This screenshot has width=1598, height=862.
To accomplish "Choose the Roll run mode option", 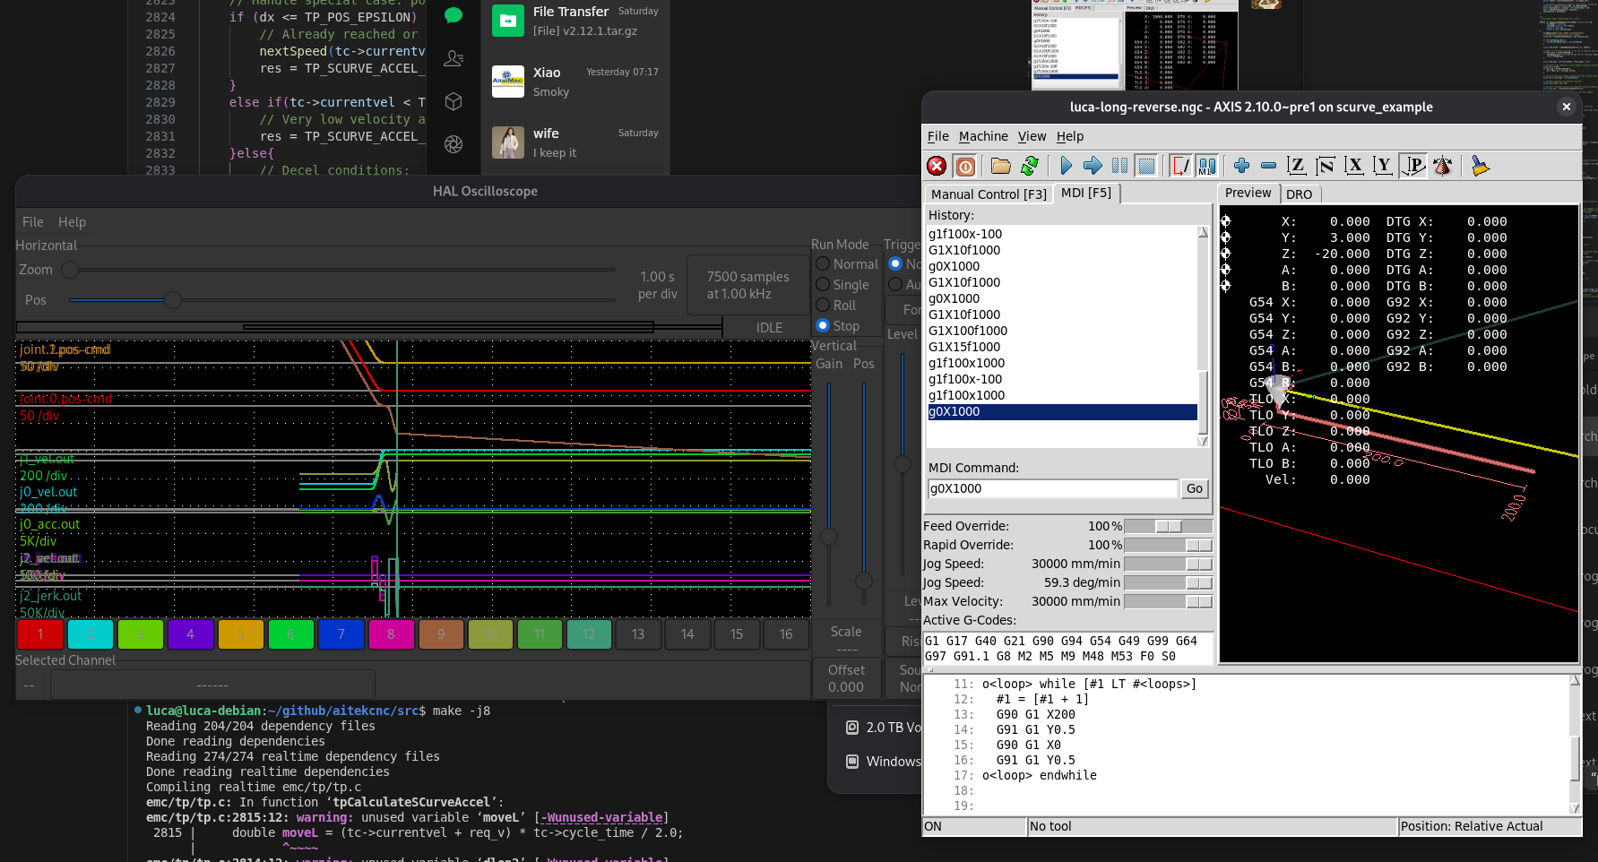I will coord(823,306).
